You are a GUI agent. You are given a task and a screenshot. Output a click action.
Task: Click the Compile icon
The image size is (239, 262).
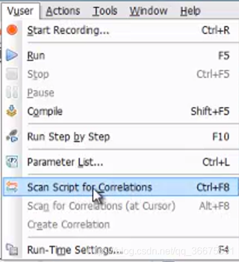(11, 111)
